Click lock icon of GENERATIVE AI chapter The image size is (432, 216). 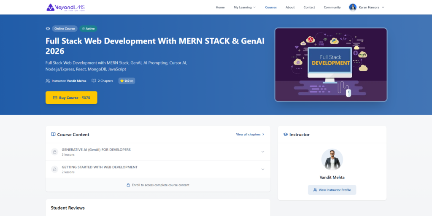54,152
